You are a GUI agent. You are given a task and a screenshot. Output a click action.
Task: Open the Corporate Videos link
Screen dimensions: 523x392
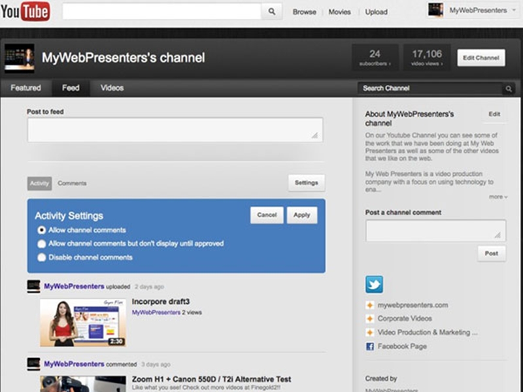405,319
